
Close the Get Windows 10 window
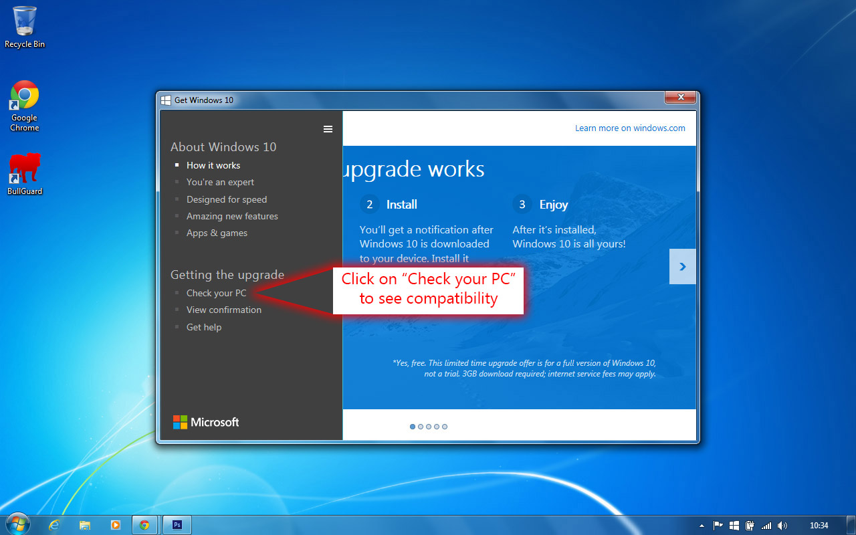(x=681, y=98)
